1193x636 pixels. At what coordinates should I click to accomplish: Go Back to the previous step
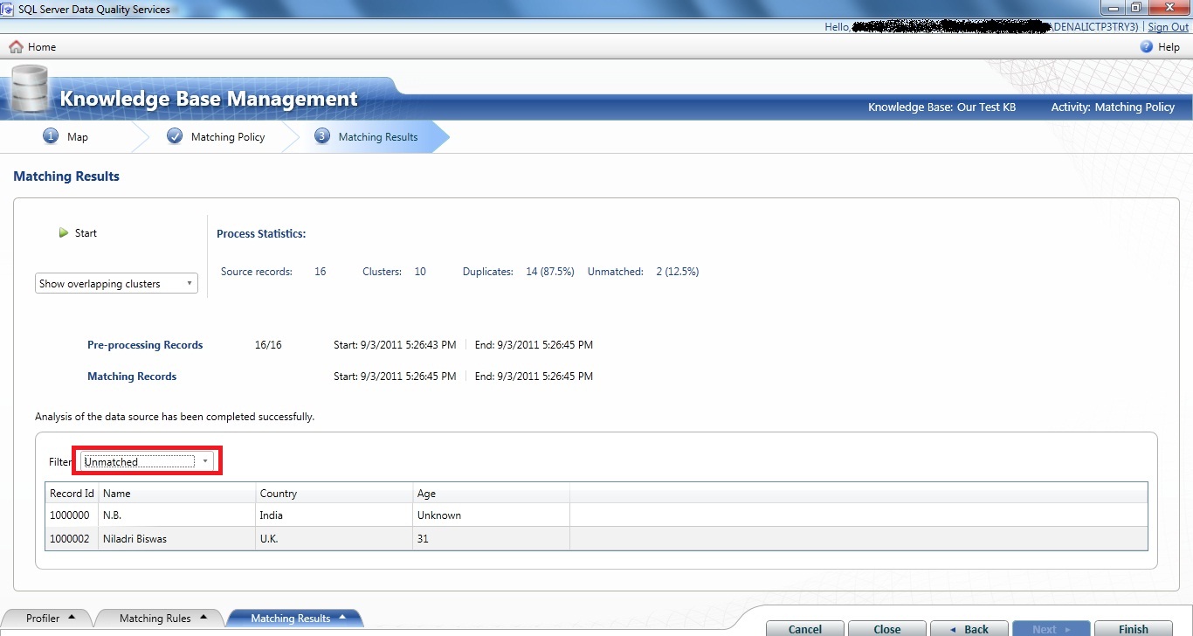(969, 629)
